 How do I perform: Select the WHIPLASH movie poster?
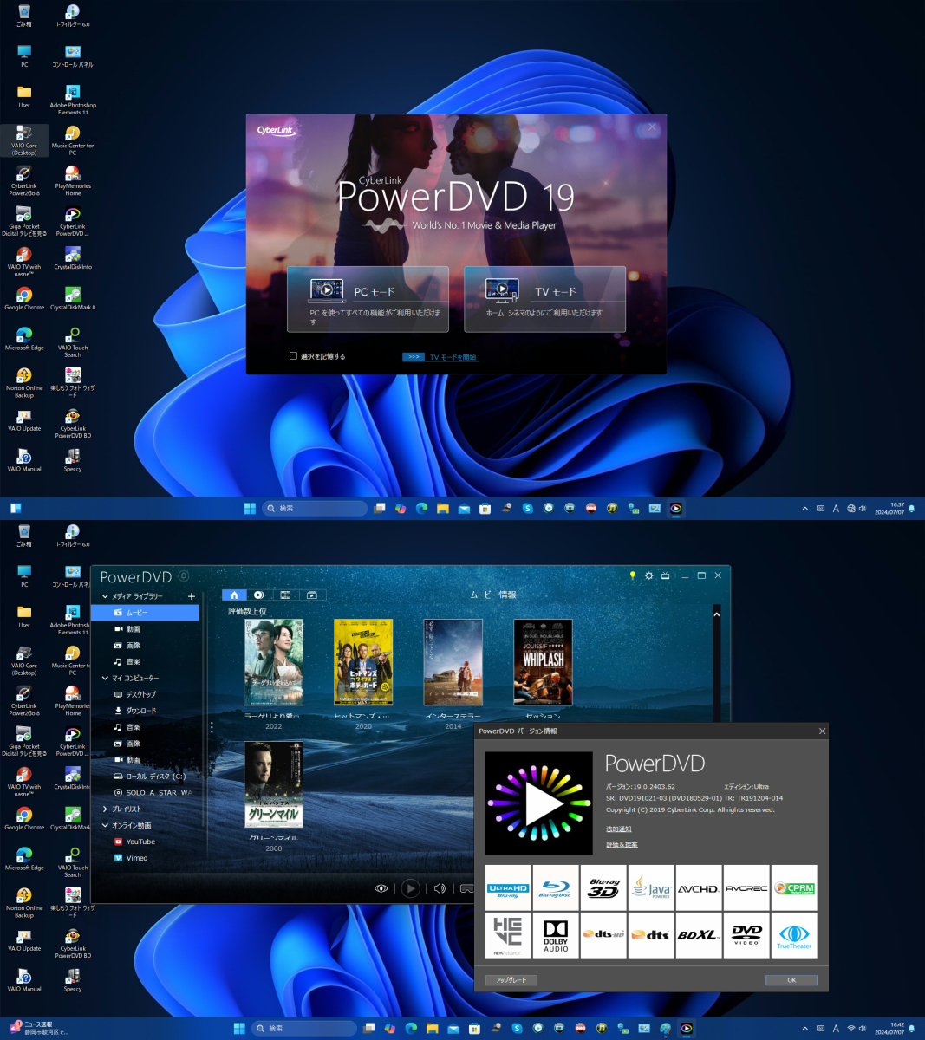[544, 662]
